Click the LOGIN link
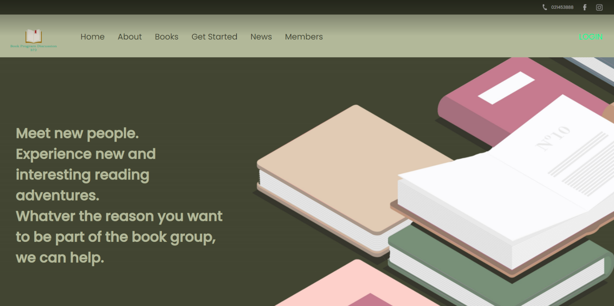Screen dimensions: 614x306 (x=590, y=37)
